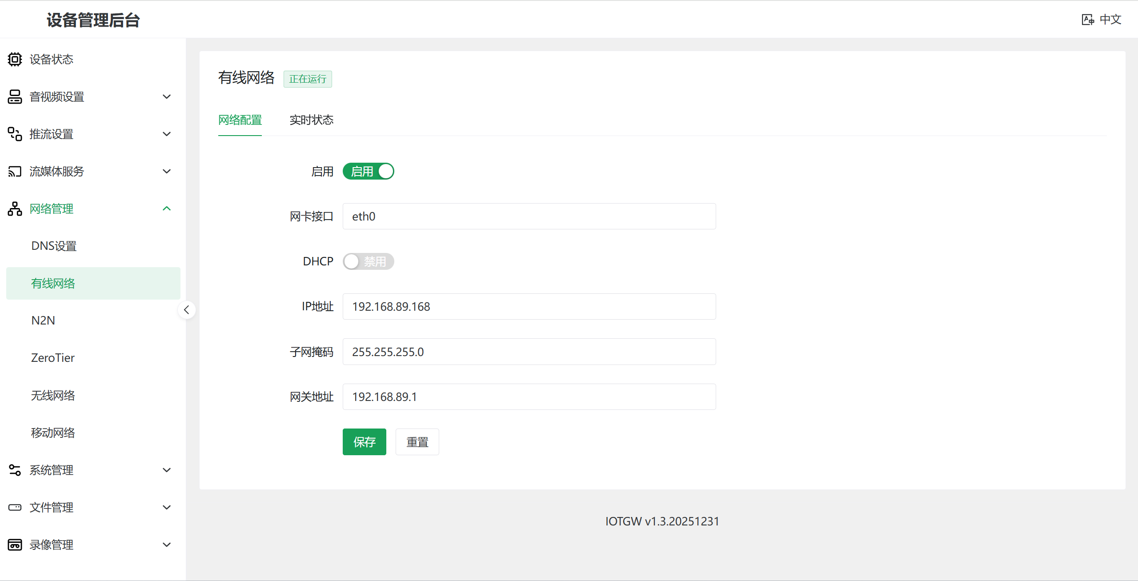Click the 网络管理 network topology icon
This screenshot has width=1138, height=581.
click(x=15, y=208)
